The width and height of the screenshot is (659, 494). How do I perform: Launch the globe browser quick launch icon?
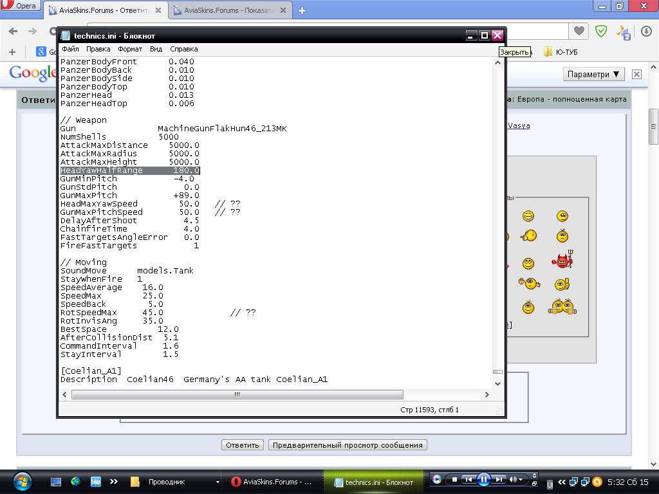(76, 482)
